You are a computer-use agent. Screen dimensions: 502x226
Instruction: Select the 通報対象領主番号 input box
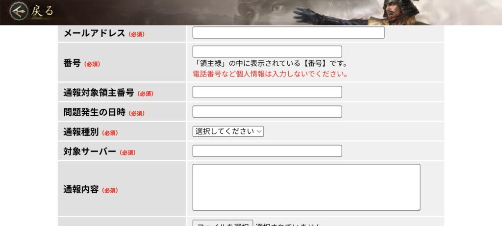[x=267, y=92]
